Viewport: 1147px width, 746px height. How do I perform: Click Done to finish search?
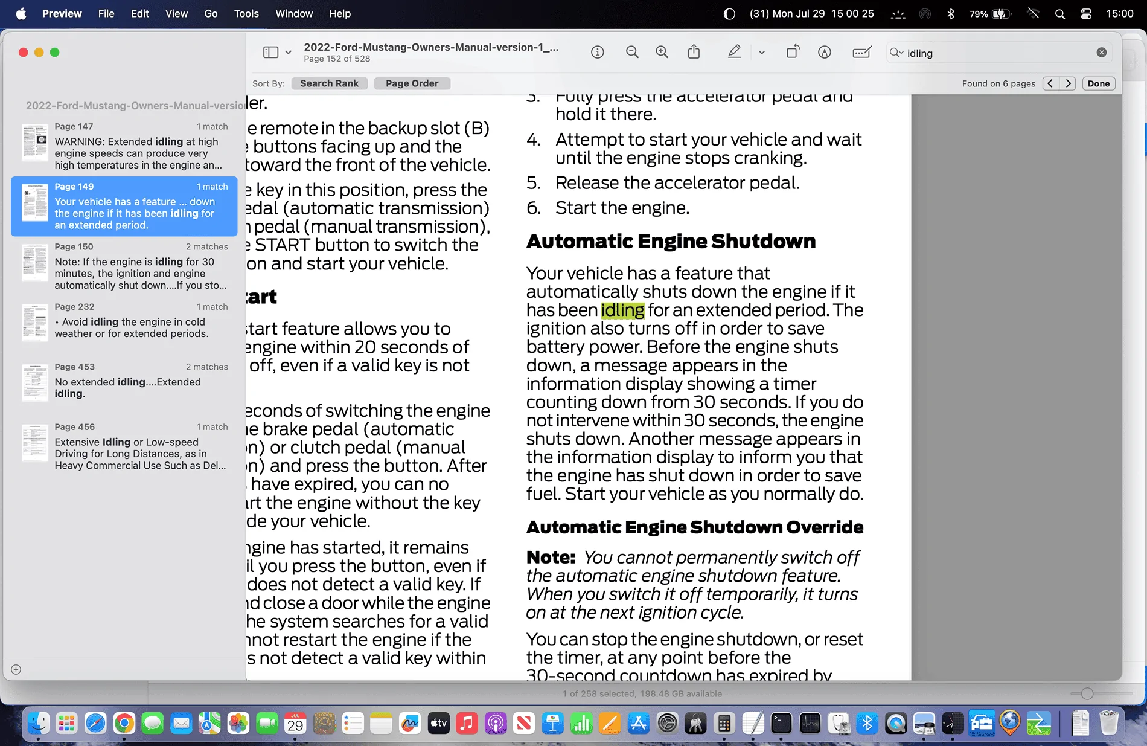(x=1099, y=83)
